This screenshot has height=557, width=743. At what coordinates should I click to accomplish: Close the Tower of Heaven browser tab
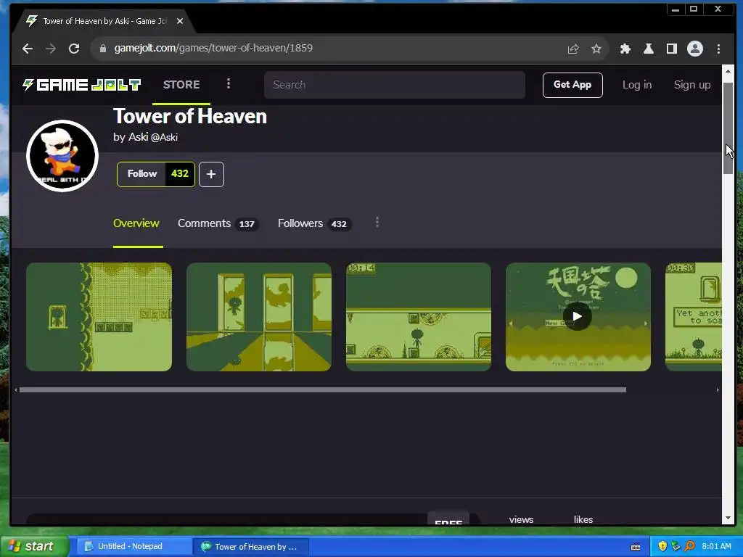point(180,21)
